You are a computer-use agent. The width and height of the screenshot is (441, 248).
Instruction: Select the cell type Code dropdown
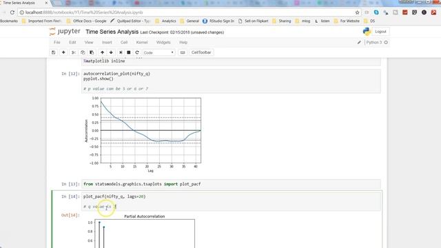[158, 52]
